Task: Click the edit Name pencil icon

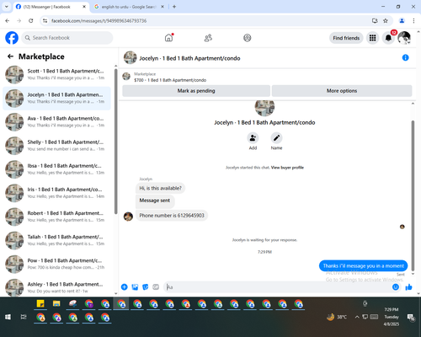Action: point(276,138)
